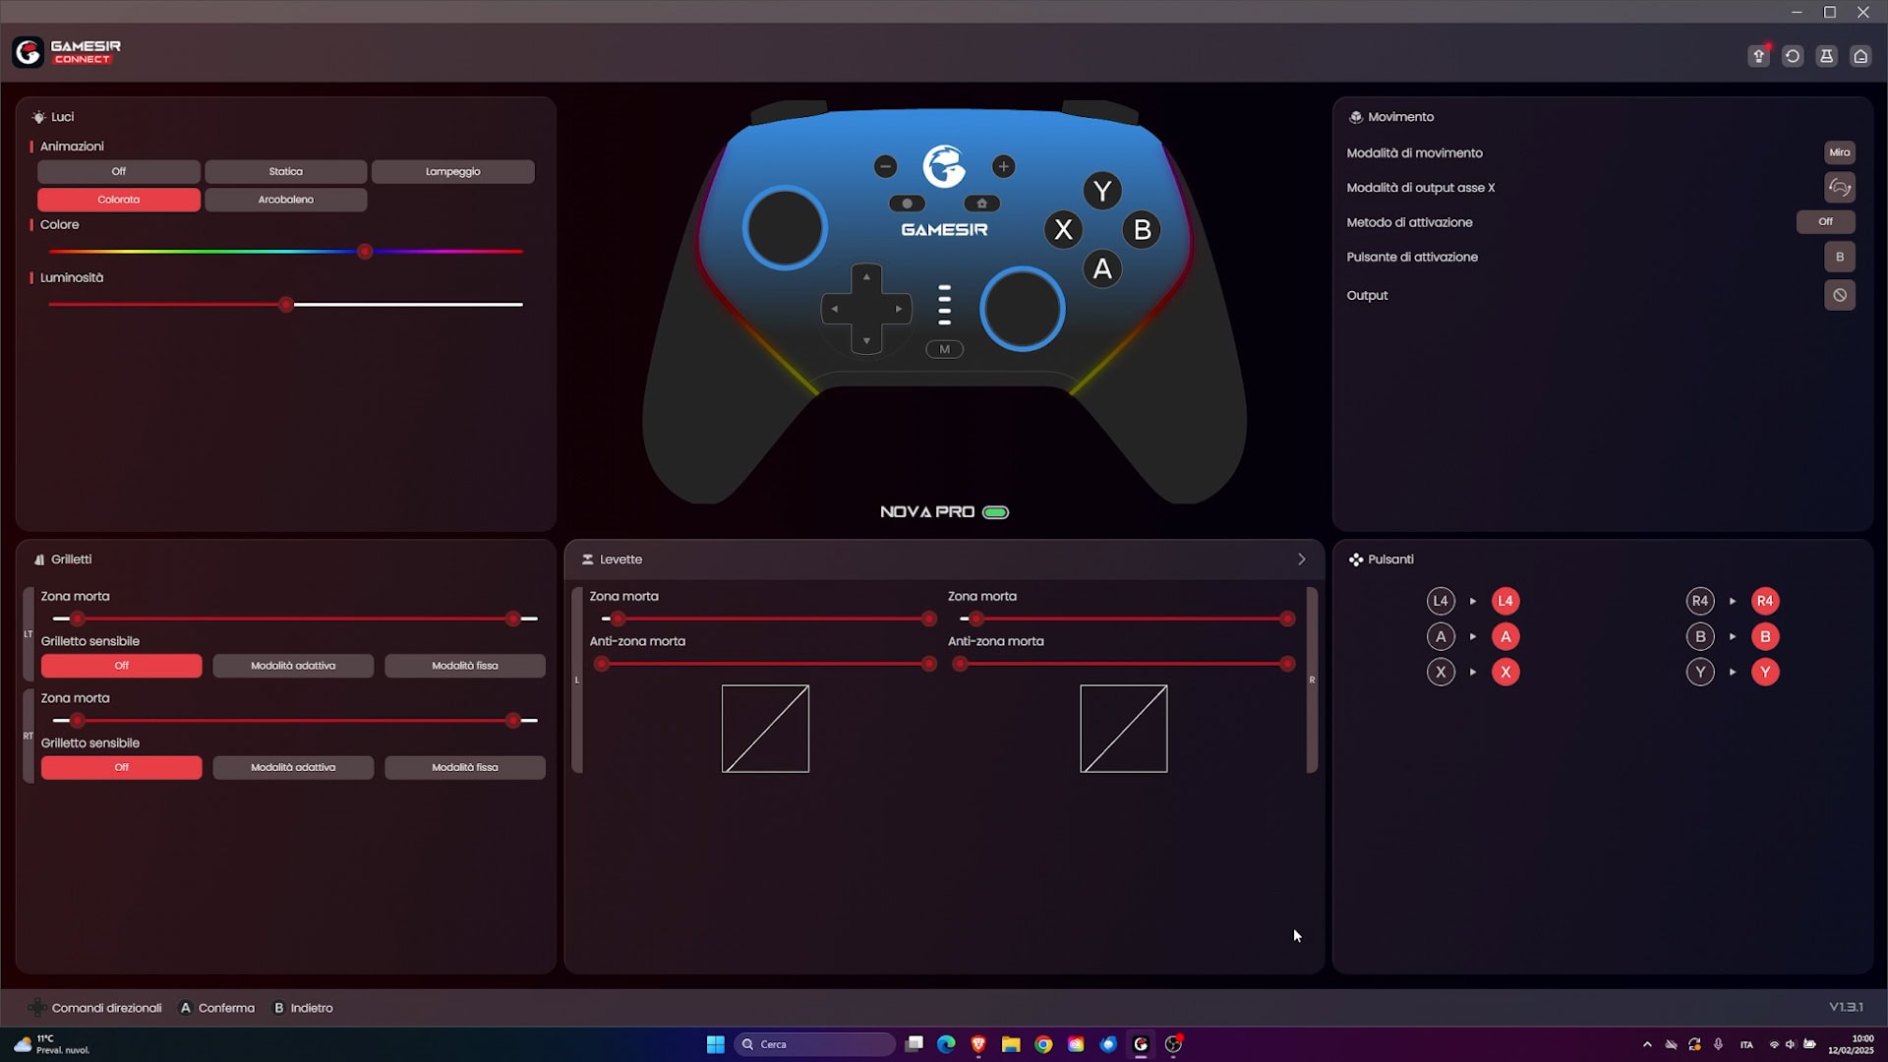Click the M button on the controller image
Viewport: 1888px width, 1062px height.
[944, 349]
